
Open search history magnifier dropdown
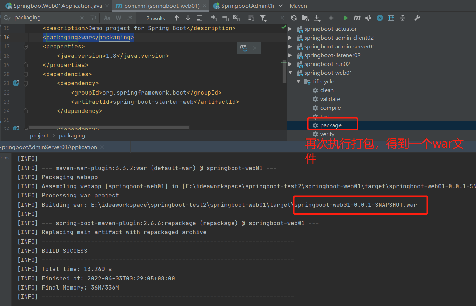(7, 18)
